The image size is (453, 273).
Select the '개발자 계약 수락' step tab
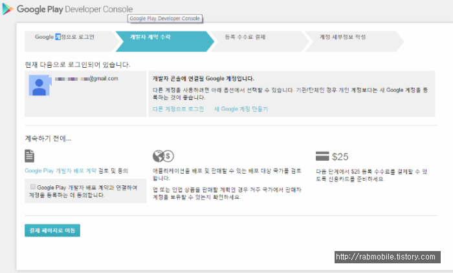coord(164,41)
